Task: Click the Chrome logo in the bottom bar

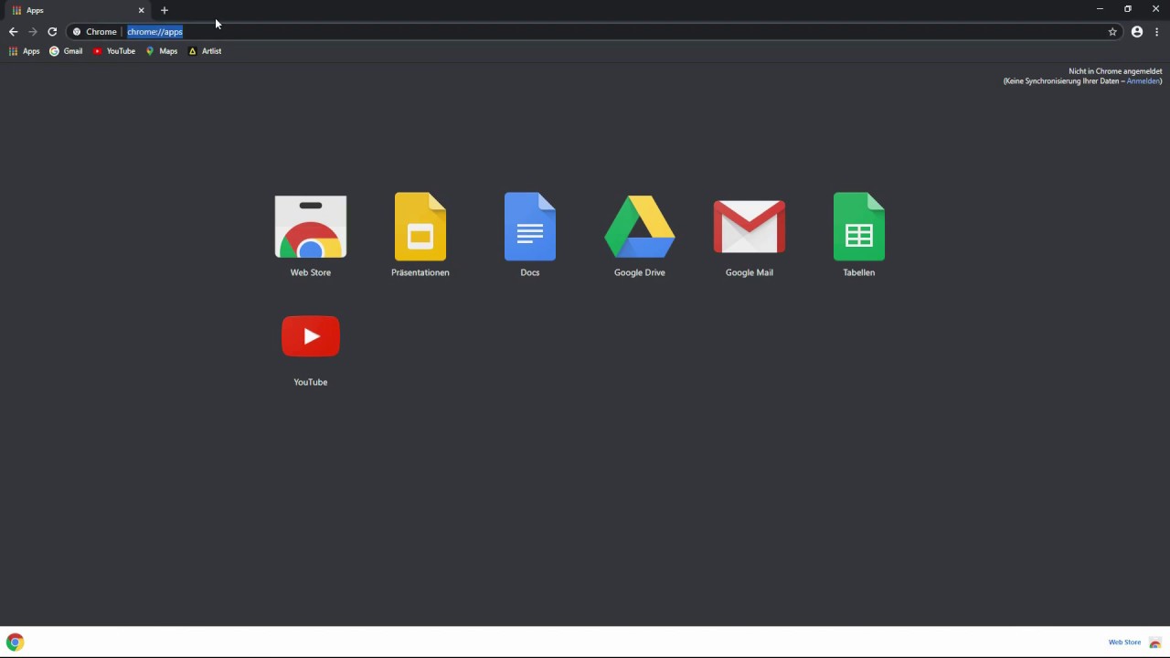Action: click(15, 642)
